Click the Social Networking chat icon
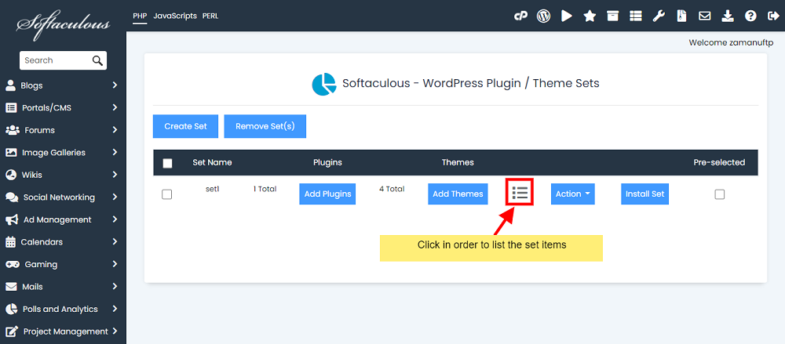 tap(12, 197)
